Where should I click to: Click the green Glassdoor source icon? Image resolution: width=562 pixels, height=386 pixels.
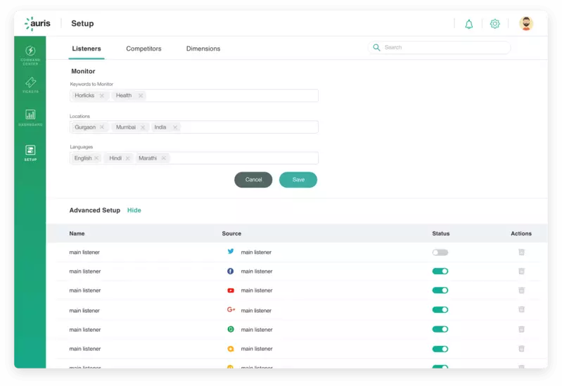tap(231, 329)
